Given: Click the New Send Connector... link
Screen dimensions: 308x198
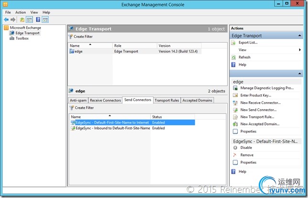Looking at the screenshot, I should 258,110.
